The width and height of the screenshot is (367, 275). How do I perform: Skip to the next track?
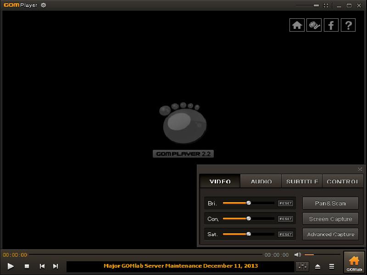tap(56, 266)
